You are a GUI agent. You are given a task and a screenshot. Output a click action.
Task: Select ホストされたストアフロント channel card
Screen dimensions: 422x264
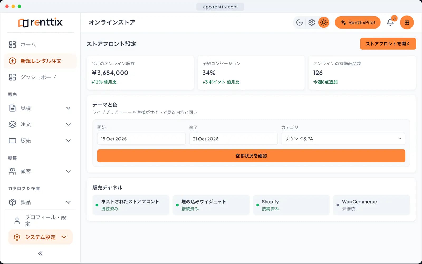coord(131,205)
